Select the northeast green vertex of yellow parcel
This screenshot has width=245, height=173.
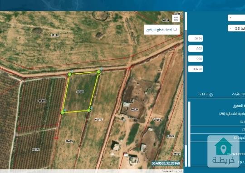99,72
